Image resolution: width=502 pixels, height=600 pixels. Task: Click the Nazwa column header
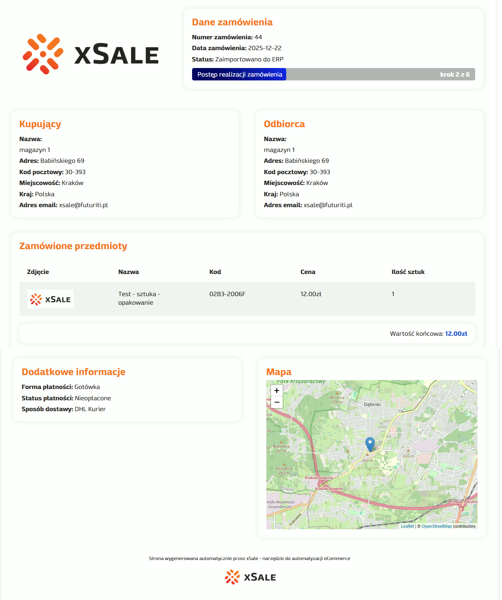(x=128, y=272)
